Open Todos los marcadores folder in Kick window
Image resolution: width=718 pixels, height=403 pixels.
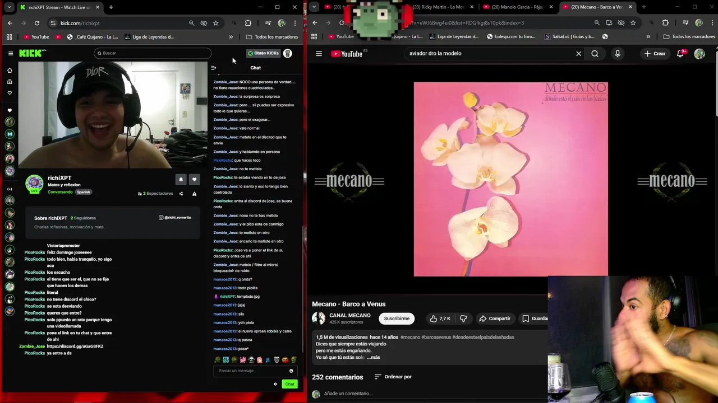(271, 37)
